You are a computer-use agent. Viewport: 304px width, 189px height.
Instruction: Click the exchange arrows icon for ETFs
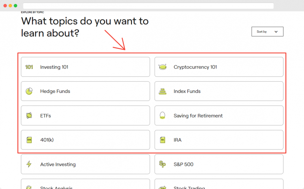pos(29,116)
